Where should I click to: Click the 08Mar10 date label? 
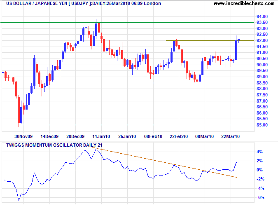coord(204,136)
